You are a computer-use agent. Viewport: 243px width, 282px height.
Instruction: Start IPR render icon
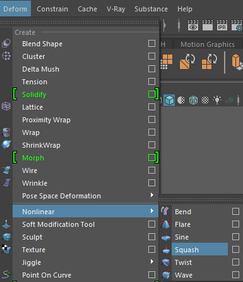pyautogui.click(x=222, y=25)
